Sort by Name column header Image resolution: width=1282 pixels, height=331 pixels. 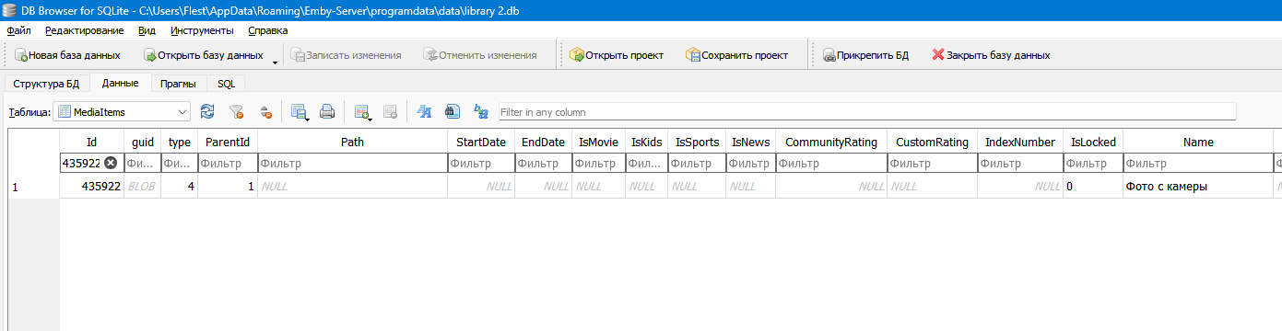point(1198,143)
